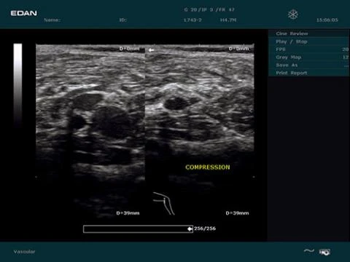Select the right compression ultrasound image pane
The width and height of the screenshot is (350, 262).
tap(200, 131)
